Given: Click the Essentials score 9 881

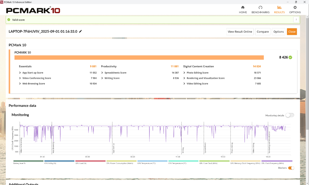Looking at the screenshot, I should point(93,66).
